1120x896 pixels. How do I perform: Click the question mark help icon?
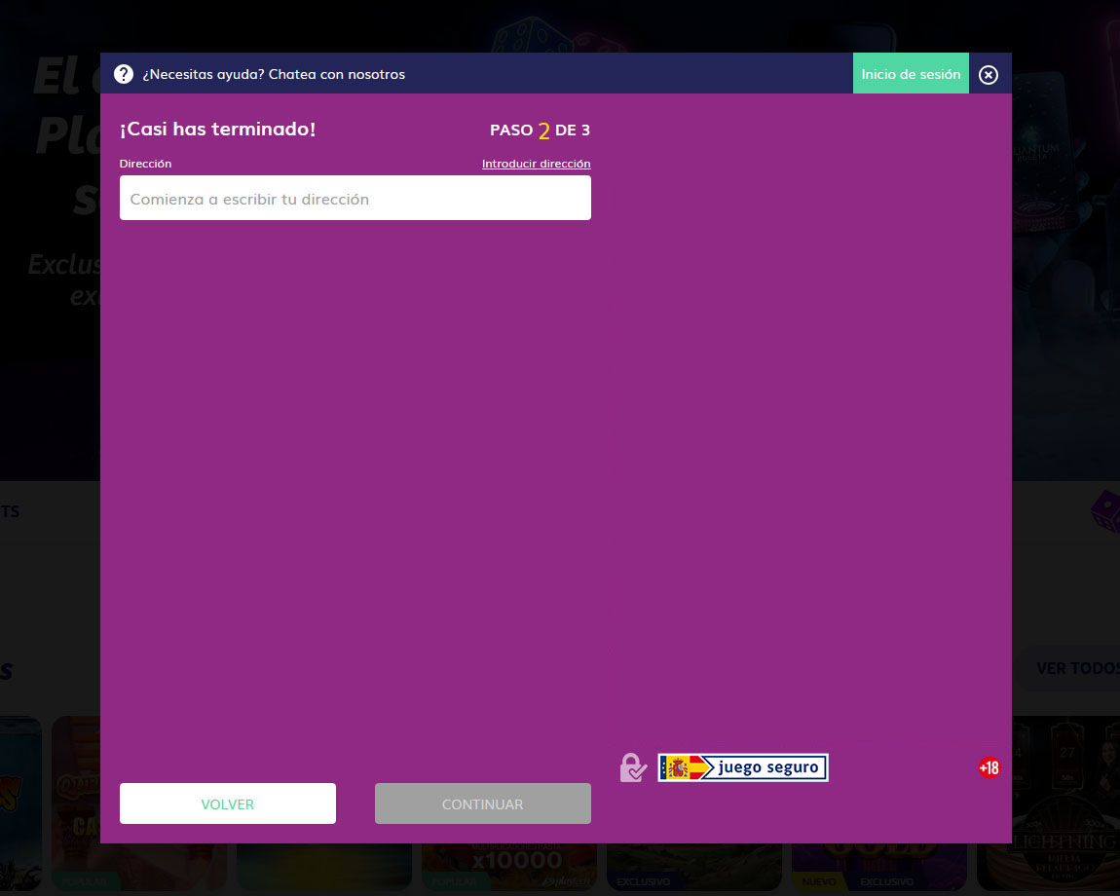tap(124, 74)
